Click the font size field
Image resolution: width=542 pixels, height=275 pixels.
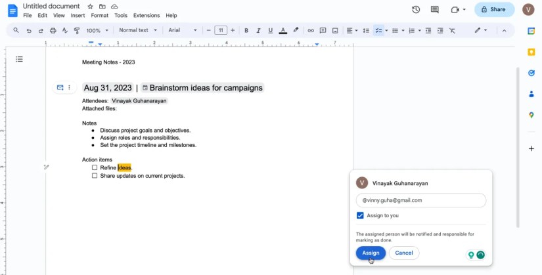click(221, 30)
